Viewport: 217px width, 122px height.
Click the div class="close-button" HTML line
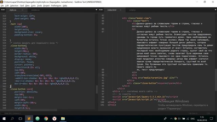point(154,83)
